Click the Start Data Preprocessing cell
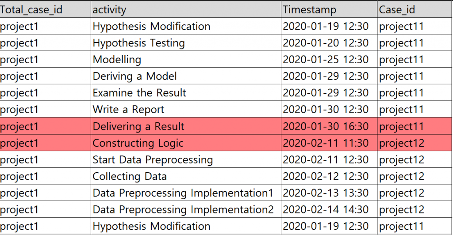This screenshot has width=453, height=235. (x=153, y=159)
